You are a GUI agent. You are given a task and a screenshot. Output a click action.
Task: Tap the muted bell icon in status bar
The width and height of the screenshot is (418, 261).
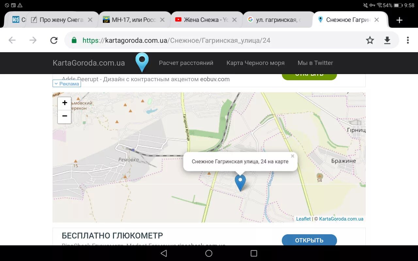tap(365, 5)
